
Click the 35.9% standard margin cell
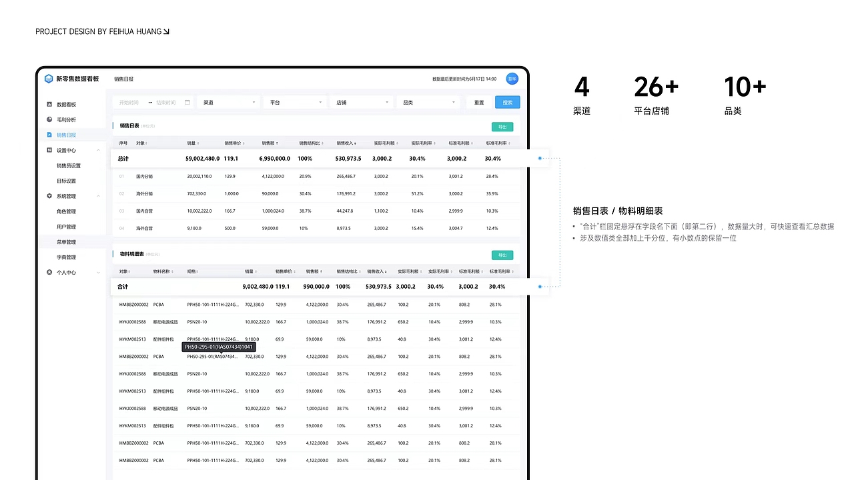point(492,194)
